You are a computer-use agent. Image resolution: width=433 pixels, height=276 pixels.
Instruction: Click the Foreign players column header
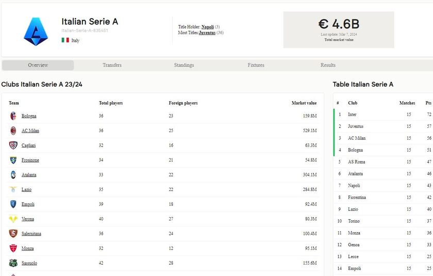point(183,103)
